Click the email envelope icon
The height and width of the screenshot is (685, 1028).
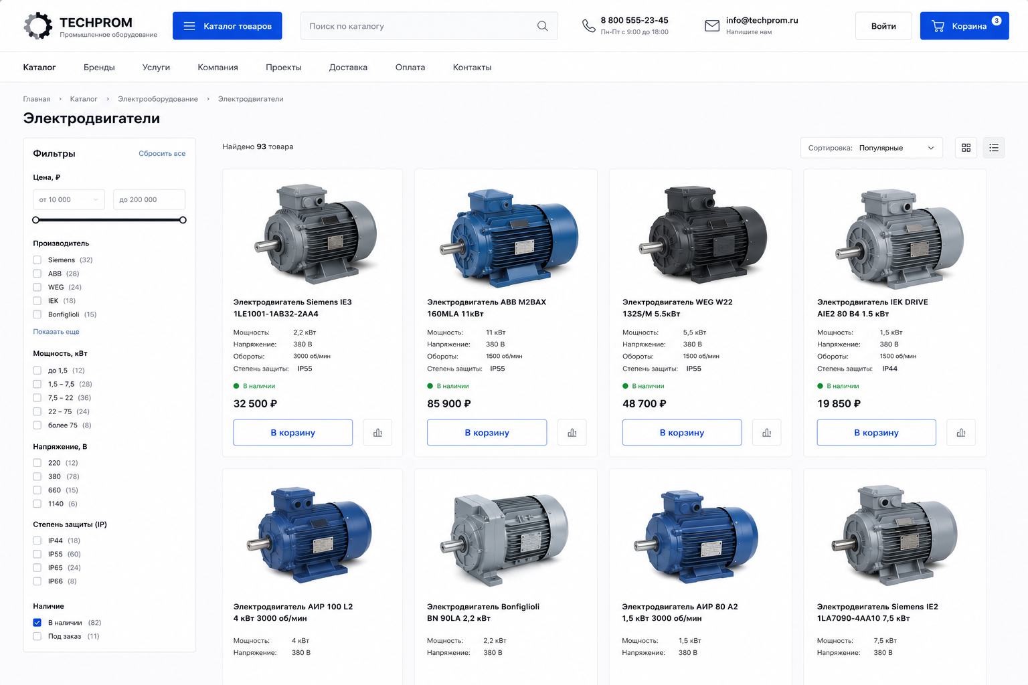tap(712, 25)
